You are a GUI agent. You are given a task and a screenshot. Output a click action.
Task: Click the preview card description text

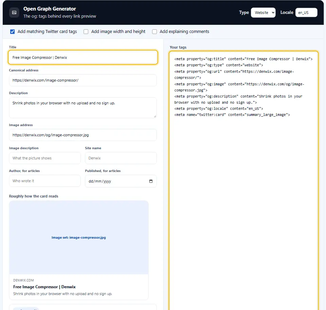point(62,294)
